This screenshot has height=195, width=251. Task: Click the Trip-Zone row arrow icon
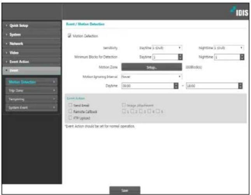(54, 91)
